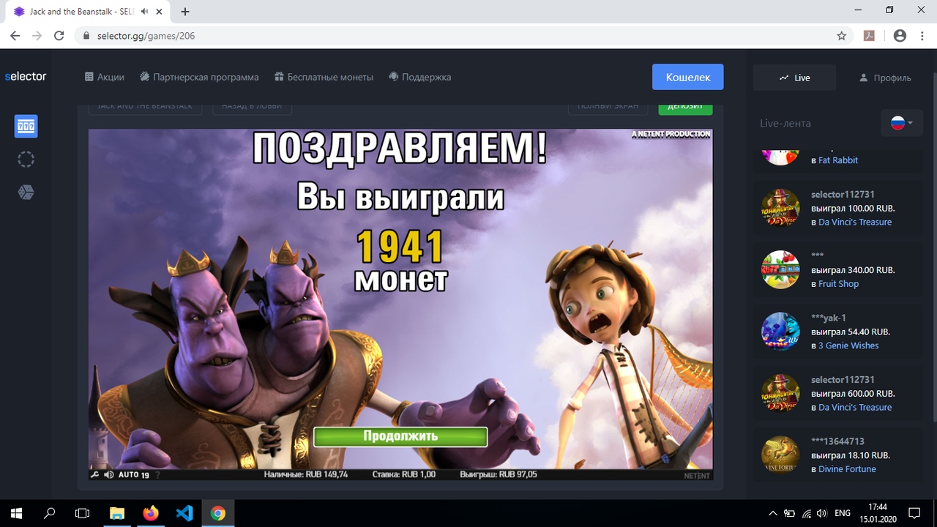Click the blue Кошелек button
The height and width of the screenshot is (527, 937).
tap(688, 77)
